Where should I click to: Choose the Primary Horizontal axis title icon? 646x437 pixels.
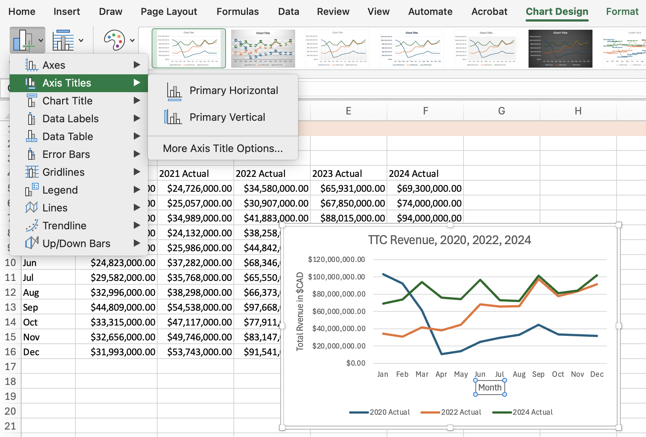tap(174, 91)
